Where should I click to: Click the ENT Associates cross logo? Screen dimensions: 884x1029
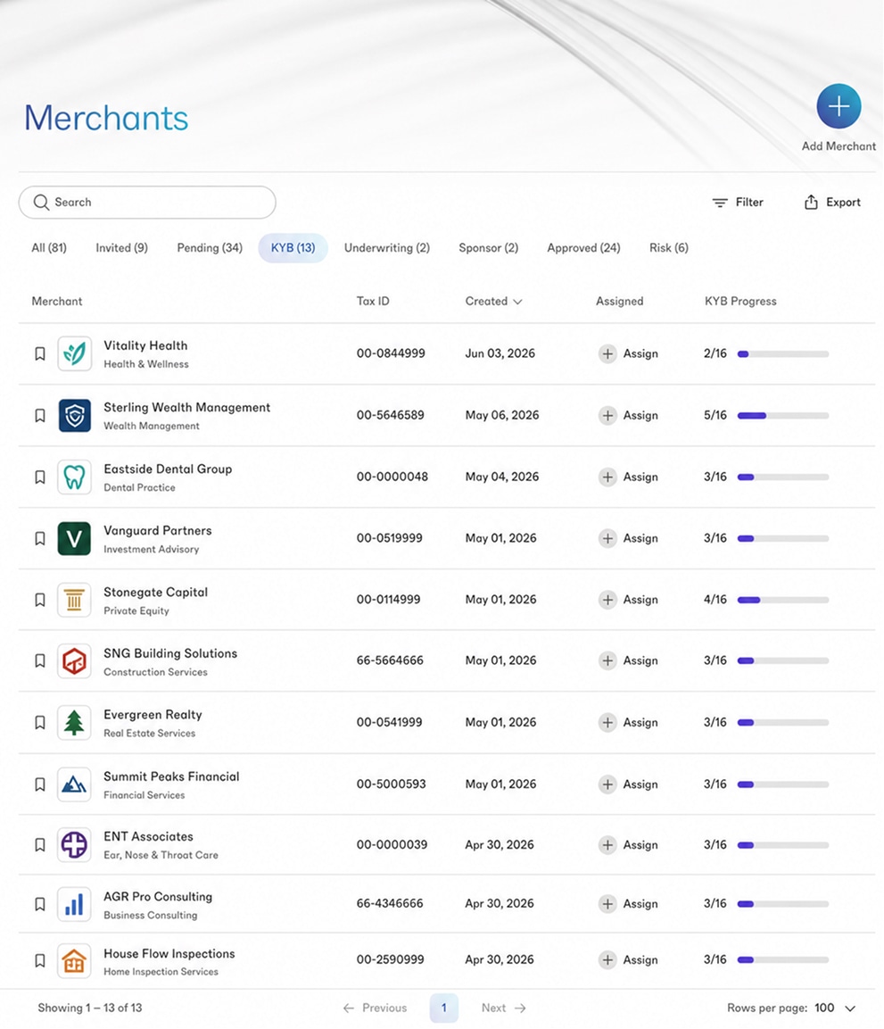74,844
